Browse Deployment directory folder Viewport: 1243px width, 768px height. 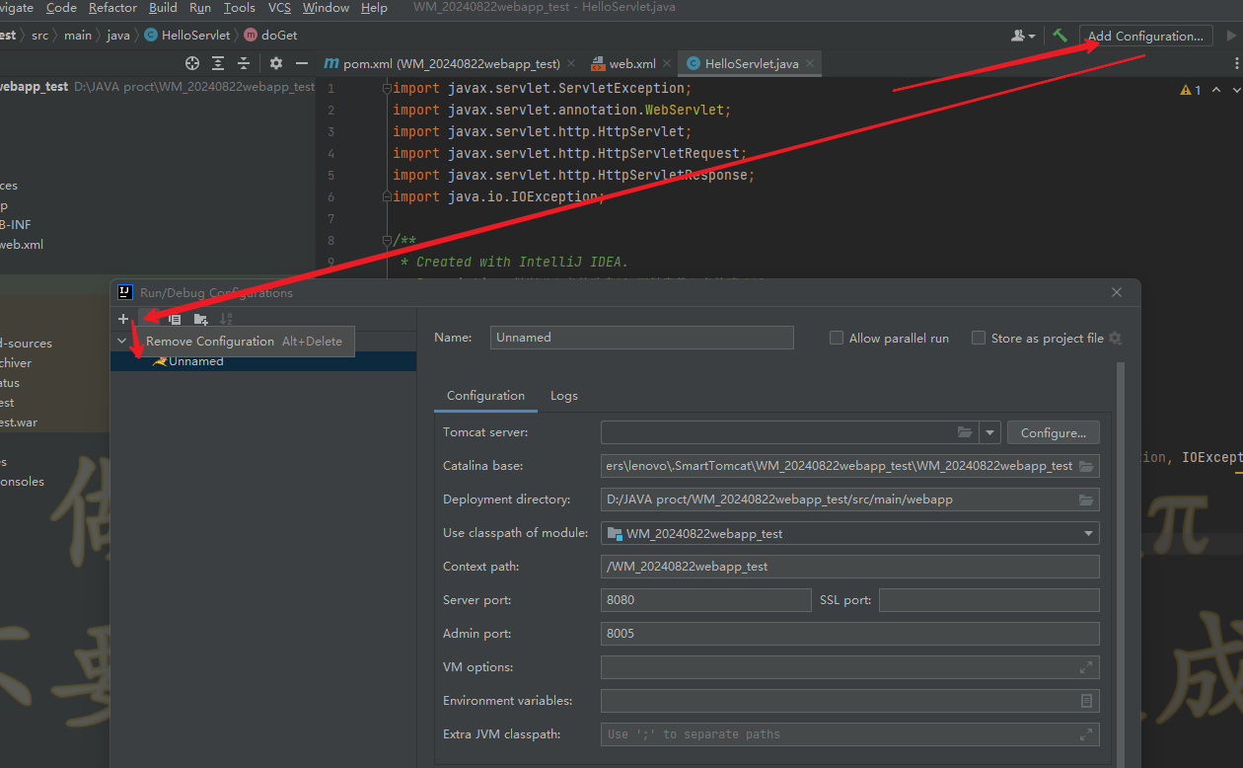coord(1086,499)
